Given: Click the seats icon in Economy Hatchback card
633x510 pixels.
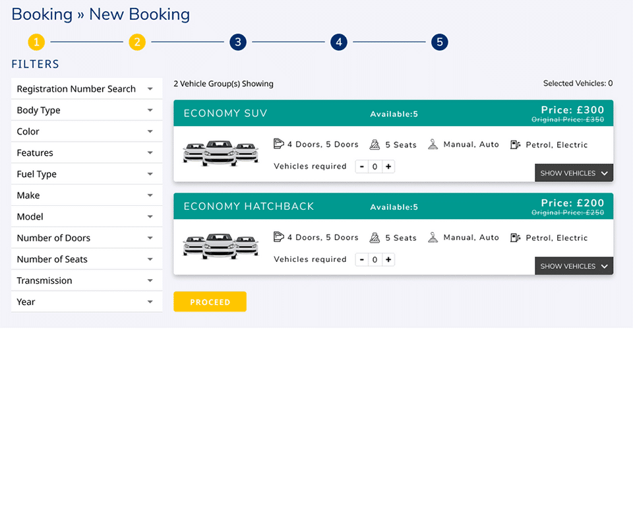Looking at the screenshot, I should click(x=375, y=238).
